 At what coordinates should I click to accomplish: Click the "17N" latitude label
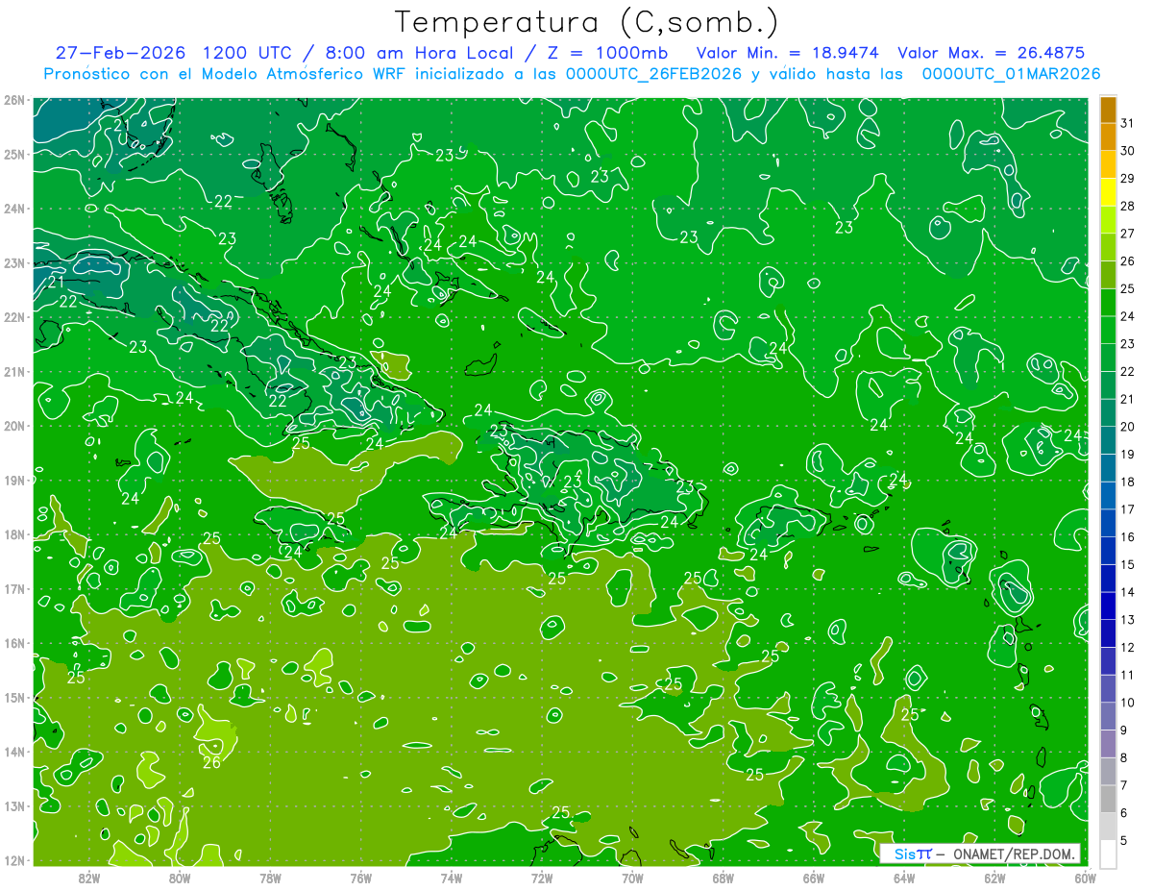tap(13, 588)
